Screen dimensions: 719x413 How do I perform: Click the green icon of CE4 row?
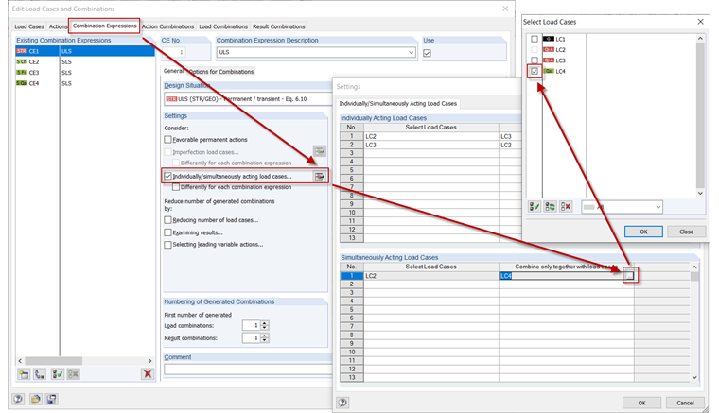coord(22,83)
